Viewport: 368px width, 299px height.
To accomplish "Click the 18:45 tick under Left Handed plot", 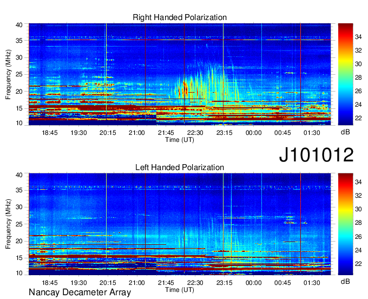I will 50,283.
